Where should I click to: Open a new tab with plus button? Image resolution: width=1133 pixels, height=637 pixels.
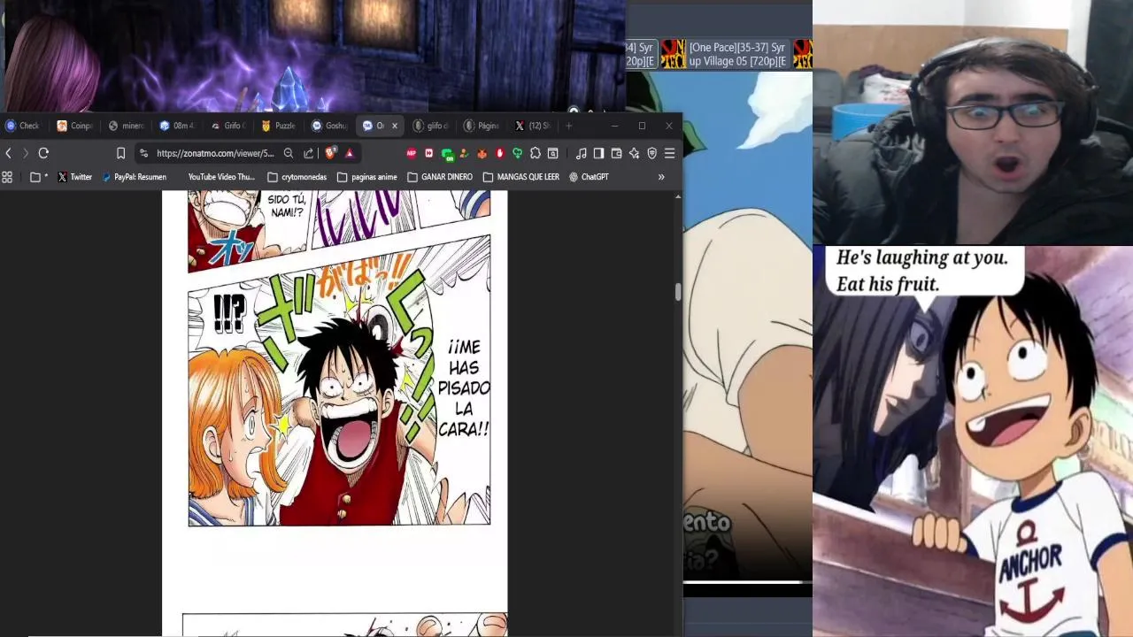pyautogui.click(x=569, y=126)
